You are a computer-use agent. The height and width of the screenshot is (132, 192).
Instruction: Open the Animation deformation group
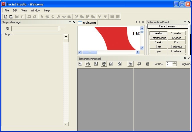tap(176, 33)
